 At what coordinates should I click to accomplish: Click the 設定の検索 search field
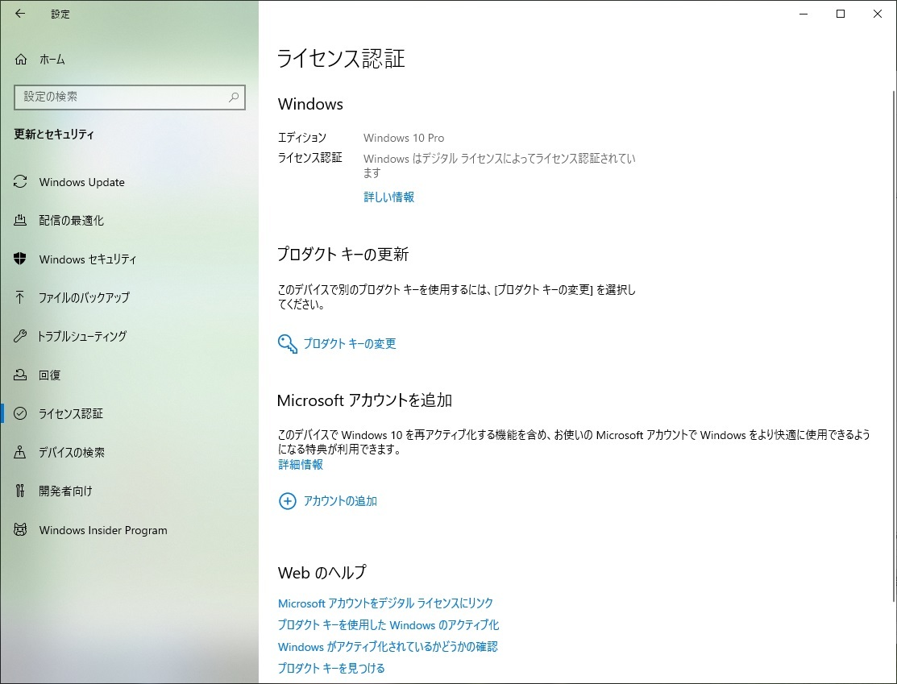(x=121, y=97)
